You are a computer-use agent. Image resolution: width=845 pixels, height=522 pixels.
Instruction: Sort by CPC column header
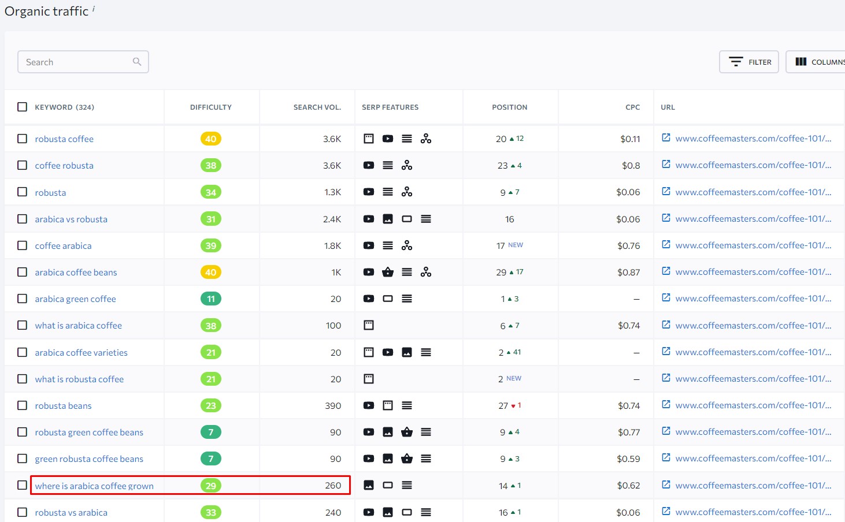[x=632, y=107]
